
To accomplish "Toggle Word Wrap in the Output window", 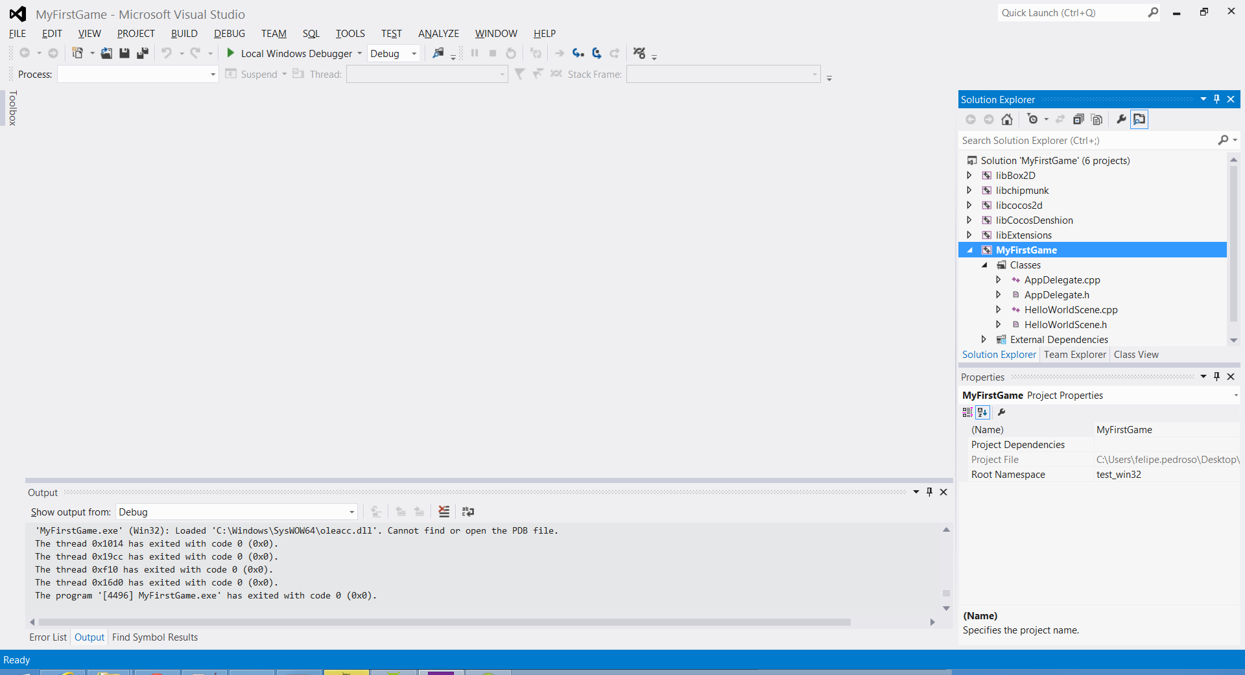I will point(468,512).
